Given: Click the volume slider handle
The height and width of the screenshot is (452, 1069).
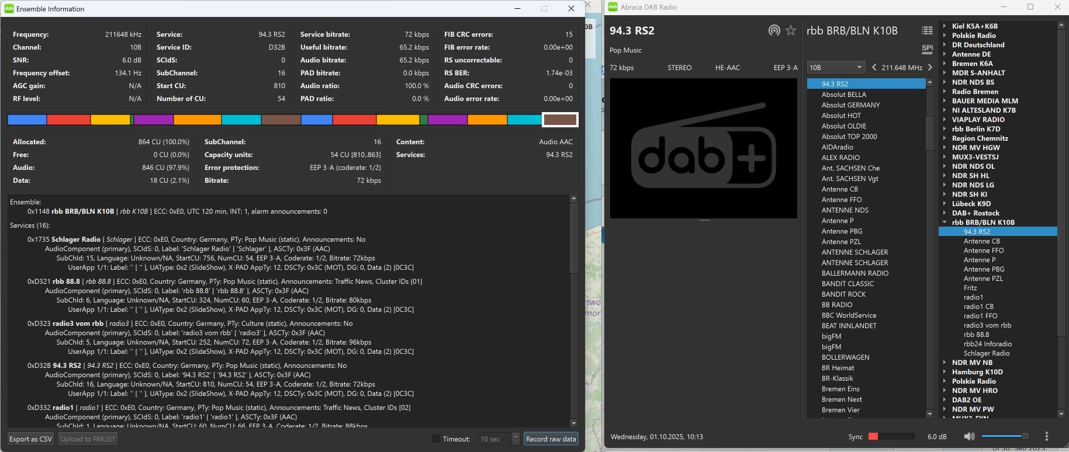Looking at the screenshot, I should point(1025,436).
